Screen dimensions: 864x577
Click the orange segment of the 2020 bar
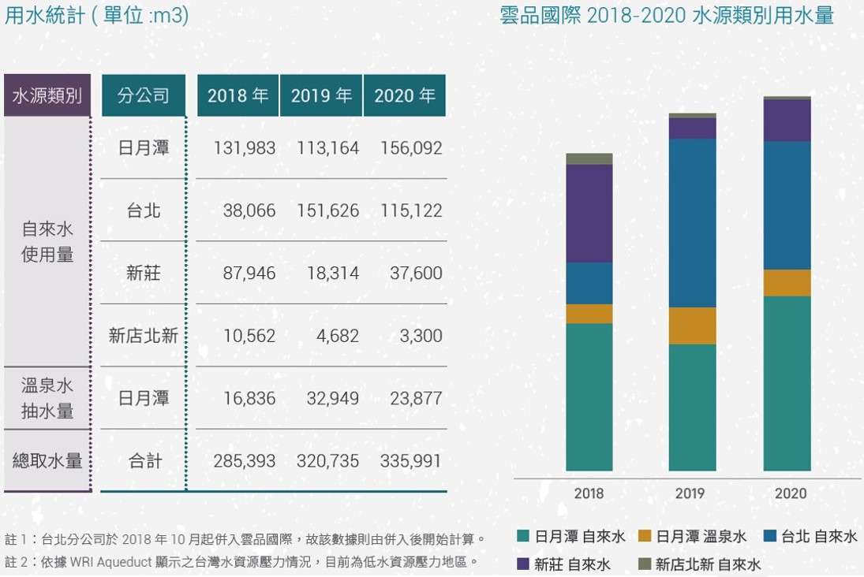[787, 283]
